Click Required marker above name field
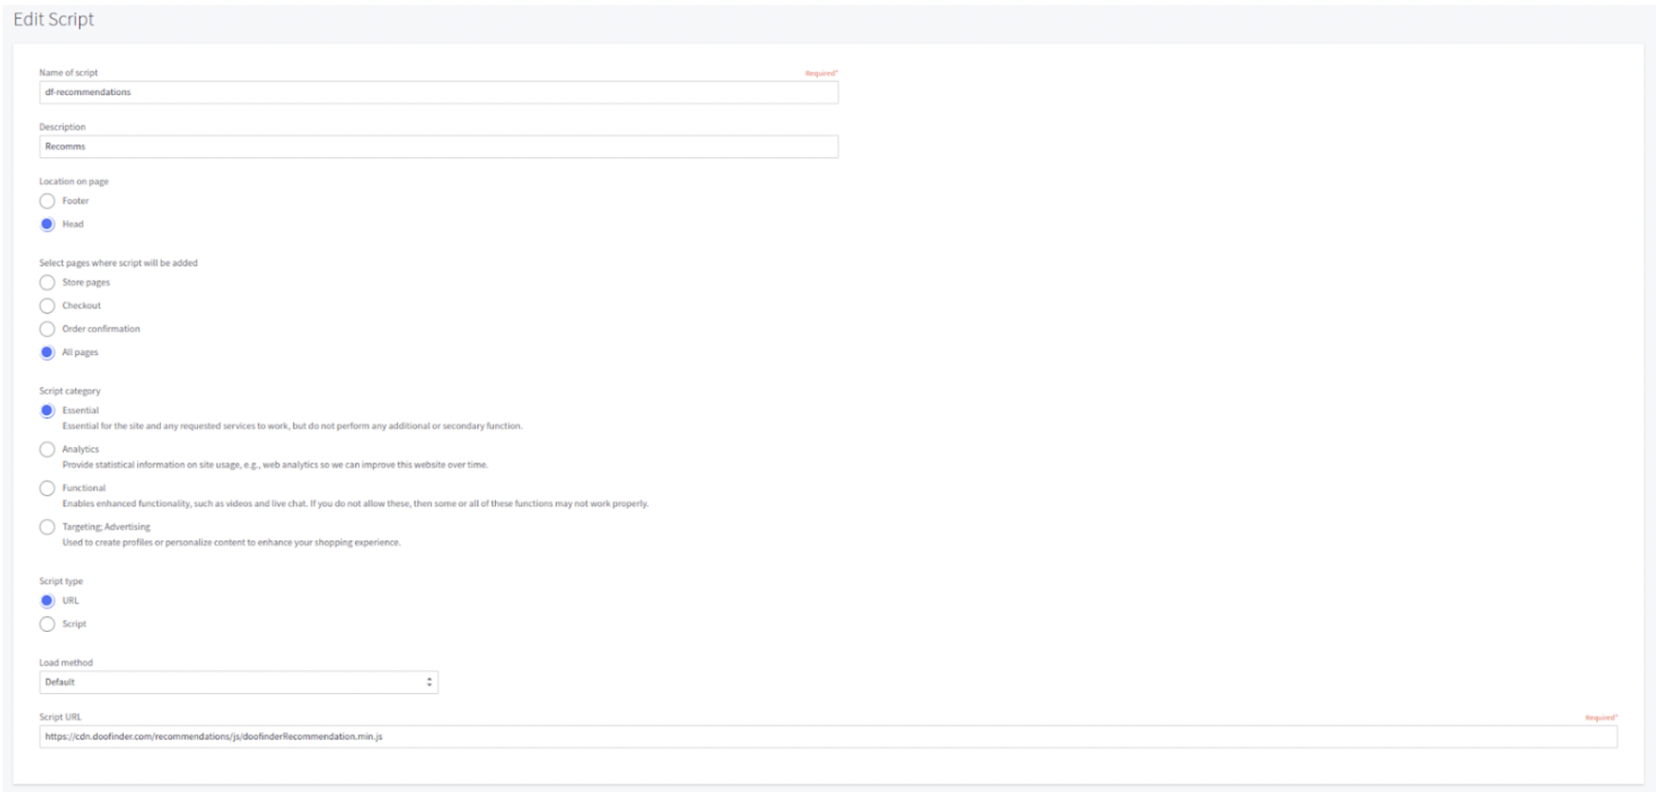Screen dimensions: 1656x792 point(822,73)
